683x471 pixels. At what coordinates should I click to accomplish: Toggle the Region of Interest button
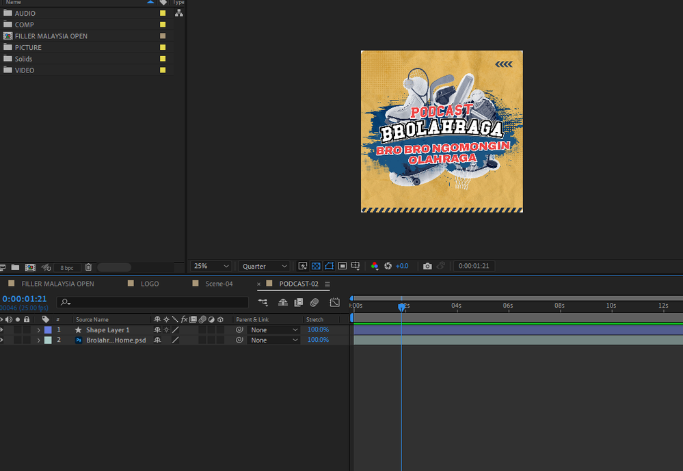[343, 266]
